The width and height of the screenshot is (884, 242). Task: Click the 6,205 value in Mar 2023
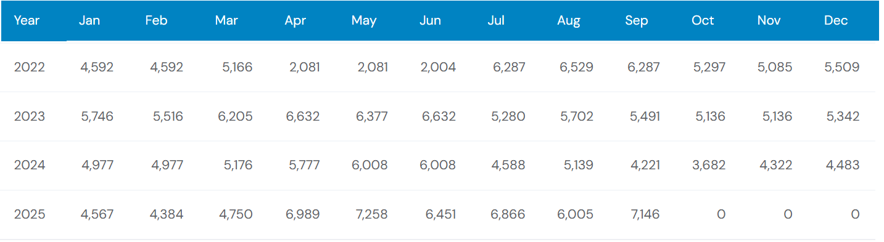coord(235,116)
